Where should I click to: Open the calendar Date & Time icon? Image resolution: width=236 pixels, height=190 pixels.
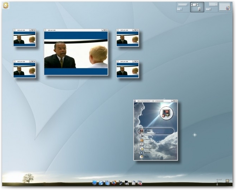coord(141,144)
